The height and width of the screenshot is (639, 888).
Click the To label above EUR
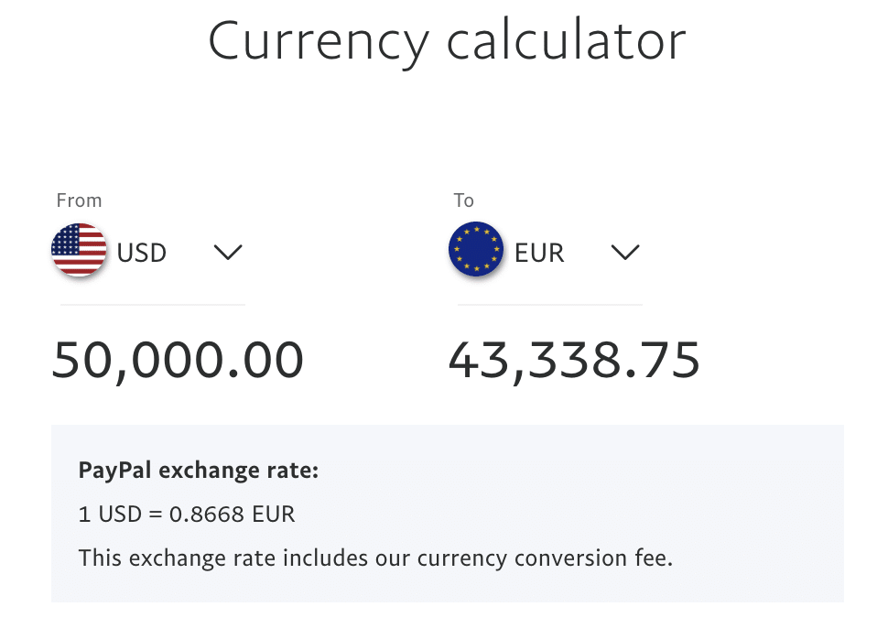click(464, 200)
